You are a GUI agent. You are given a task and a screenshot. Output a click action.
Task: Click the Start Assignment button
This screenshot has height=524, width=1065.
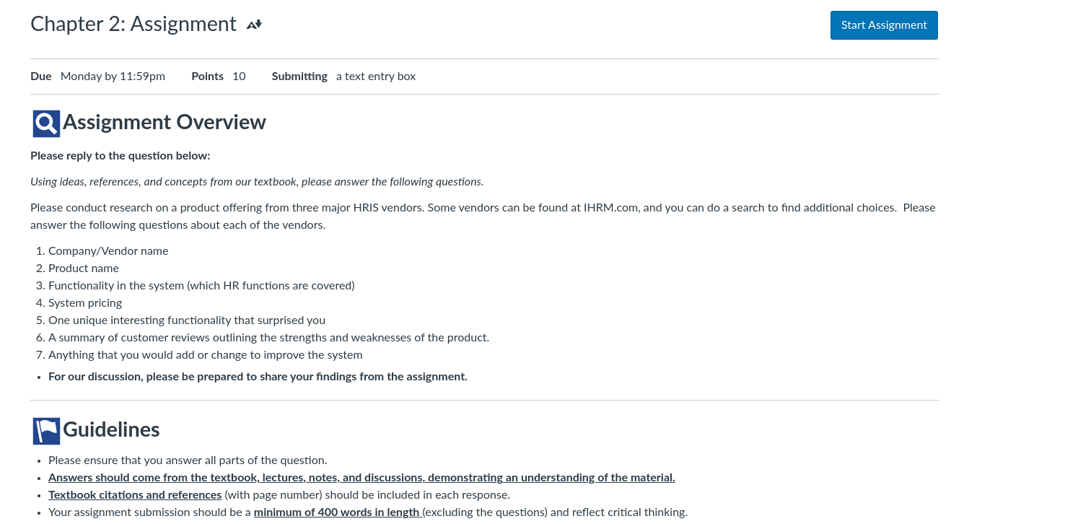tap(884, 25)
